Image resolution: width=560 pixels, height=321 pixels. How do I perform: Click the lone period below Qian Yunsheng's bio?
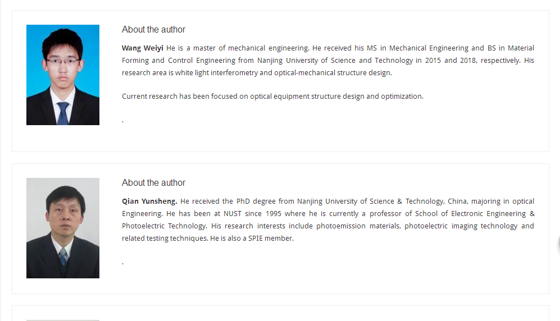pos(122,264)
